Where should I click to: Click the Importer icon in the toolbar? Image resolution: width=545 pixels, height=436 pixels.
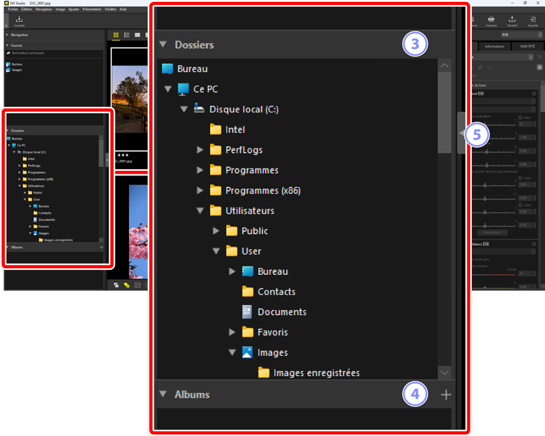point(19,21)
